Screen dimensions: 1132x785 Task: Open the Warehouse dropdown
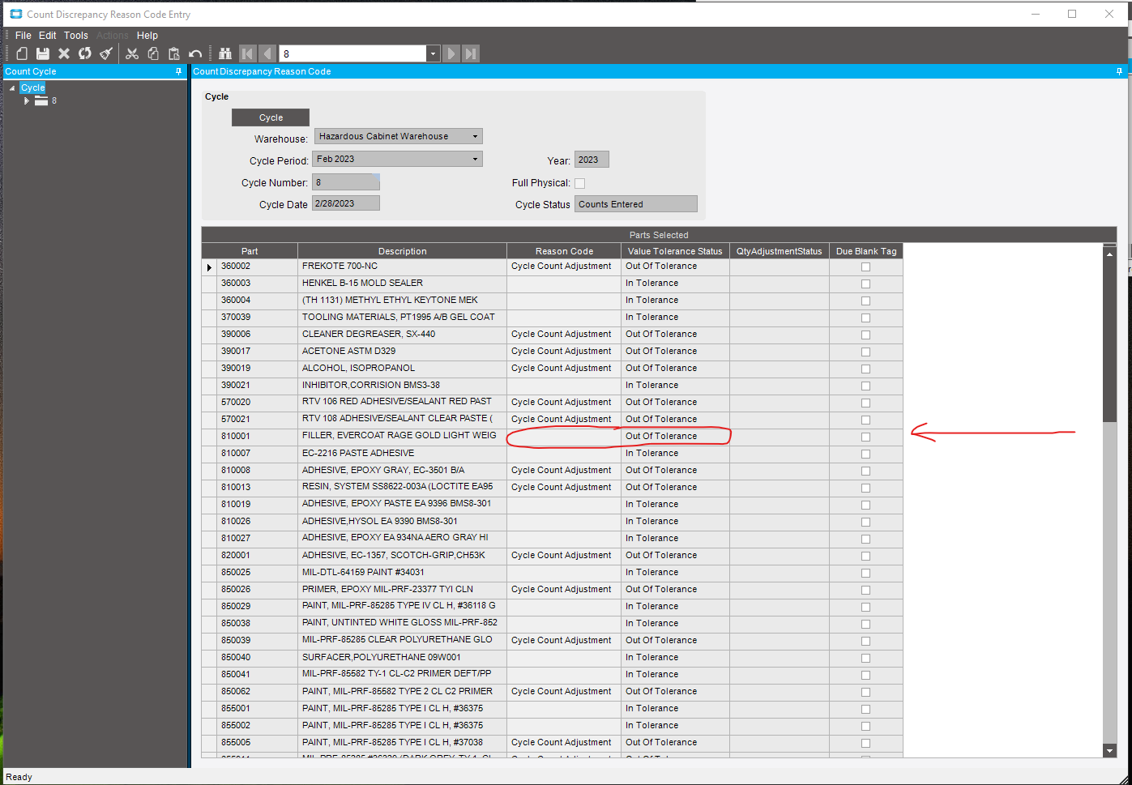click(x=476, y=136)
